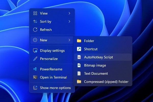Click the Refresh circular arrow icon
This screenshot has width=153, height=102.
pos(35,30)
